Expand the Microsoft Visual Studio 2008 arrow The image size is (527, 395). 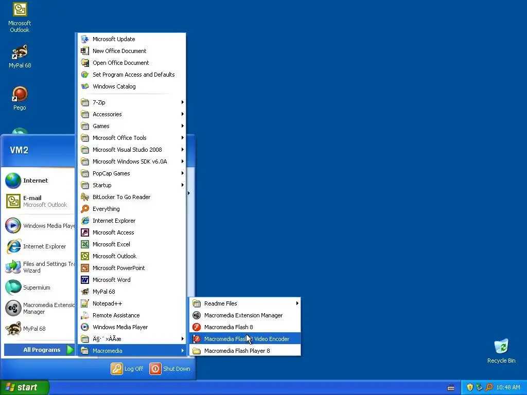point(183,150)
